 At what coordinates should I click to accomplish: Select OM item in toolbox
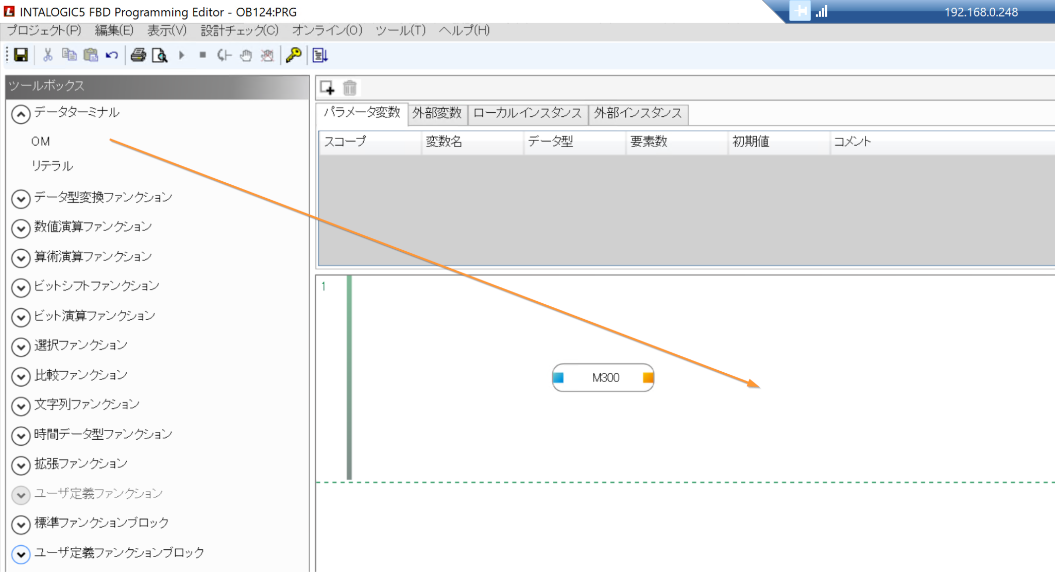(x=41, y=142)
